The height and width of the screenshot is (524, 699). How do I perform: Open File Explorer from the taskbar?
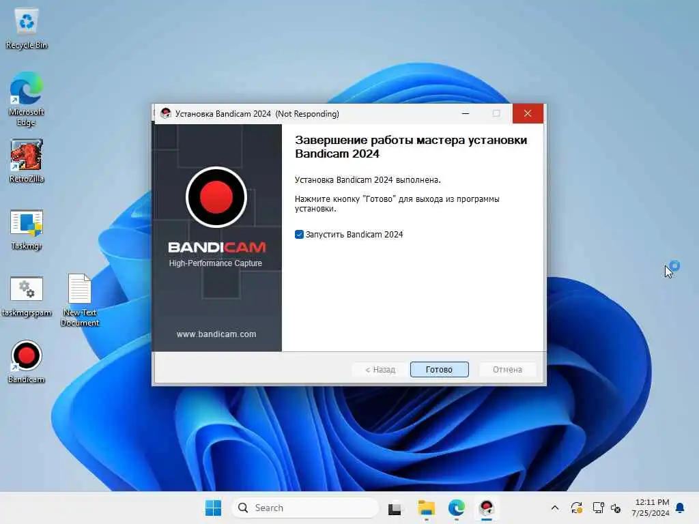pos(426,508)
